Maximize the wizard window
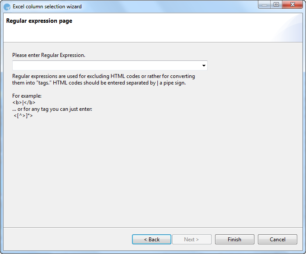 [x=276, y=5]
